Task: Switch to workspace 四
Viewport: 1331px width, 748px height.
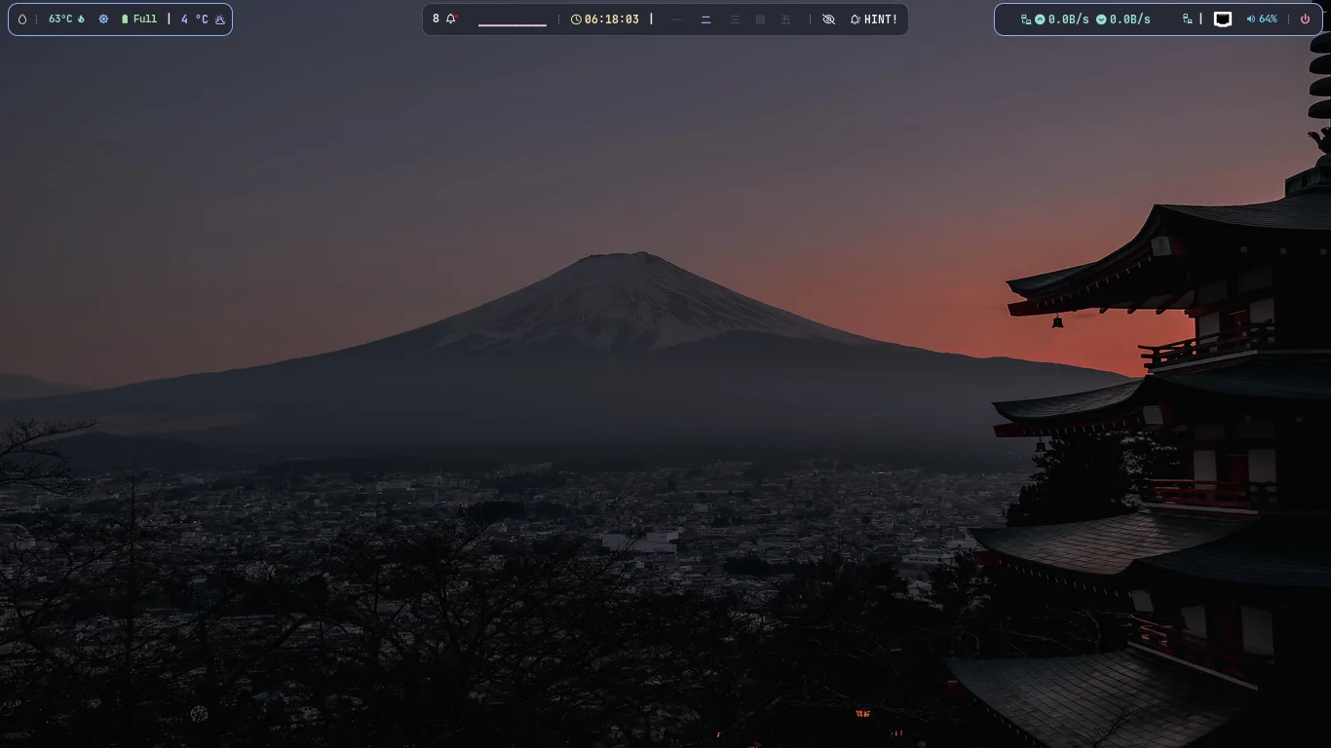Action: pyautogui.click(x=761, y=19)
